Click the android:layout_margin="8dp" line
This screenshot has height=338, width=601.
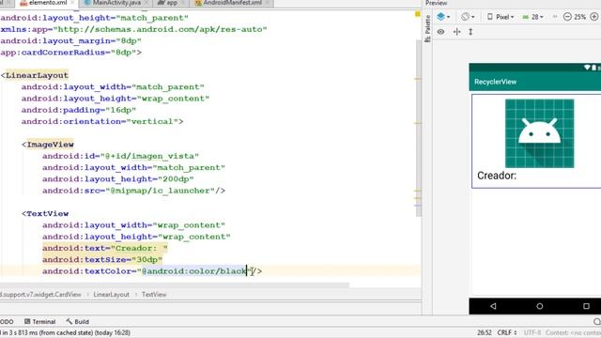(x=71, y=40)
